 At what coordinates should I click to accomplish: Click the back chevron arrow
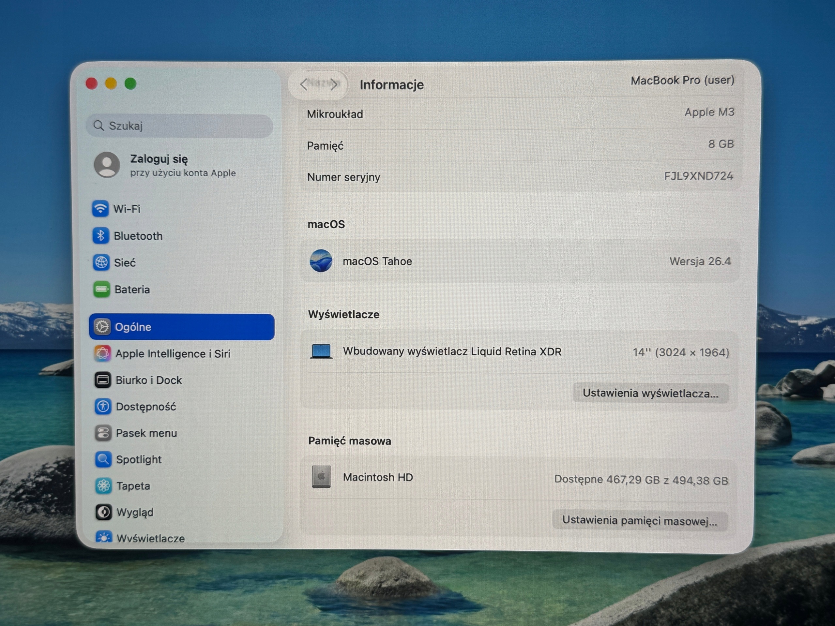(x=304, y=84)
